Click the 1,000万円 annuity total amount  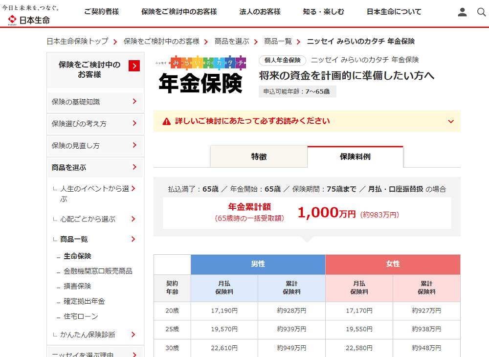327,213
